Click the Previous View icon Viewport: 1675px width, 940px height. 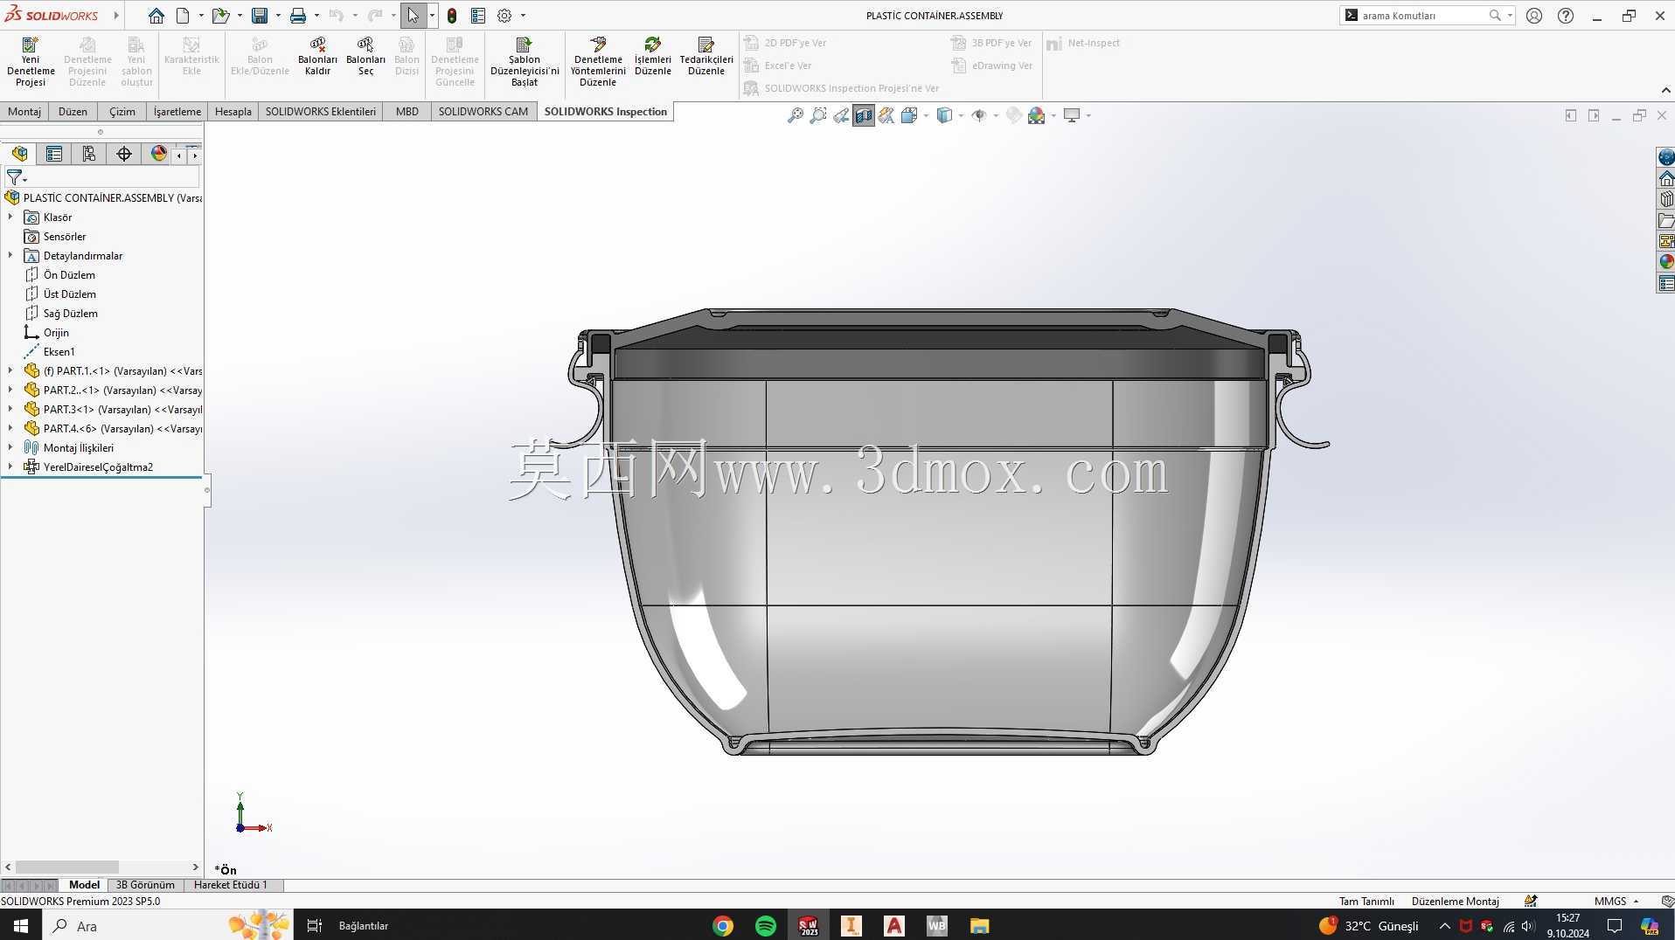840,115
